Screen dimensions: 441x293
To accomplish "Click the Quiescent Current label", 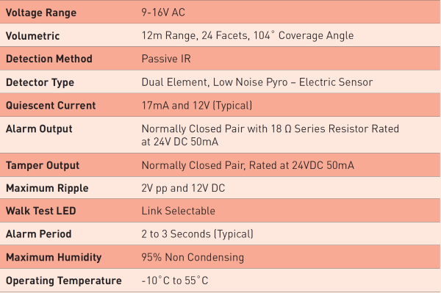I will (51, 105).
